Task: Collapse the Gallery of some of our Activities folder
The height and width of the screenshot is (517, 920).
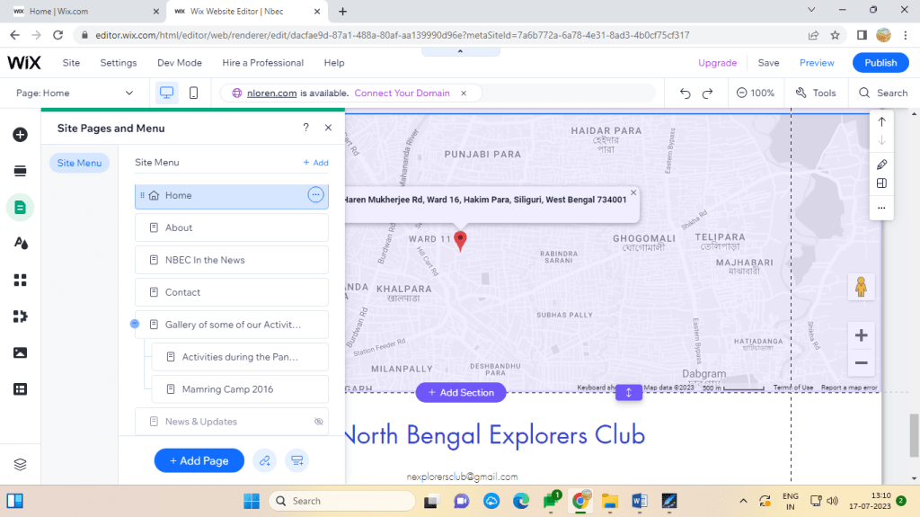Action: click(x=135, y=324)
